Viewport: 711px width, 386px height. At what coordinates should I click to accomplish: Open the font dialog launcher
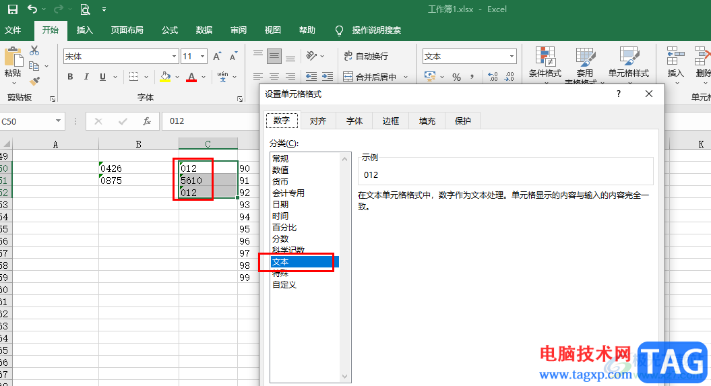pyautogui.click(x=240, y=99)
